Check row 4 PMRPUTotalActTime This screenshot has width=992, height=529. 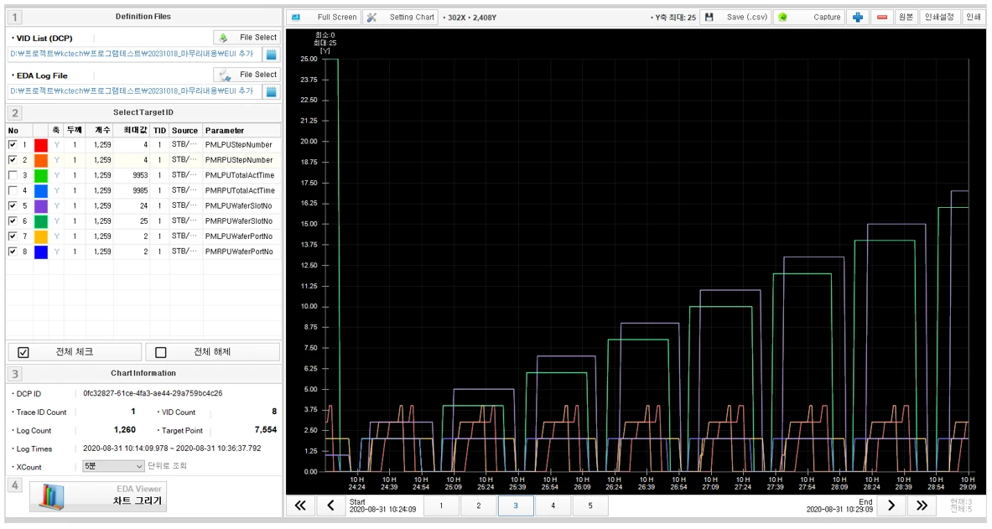click(x=13, y=190)
